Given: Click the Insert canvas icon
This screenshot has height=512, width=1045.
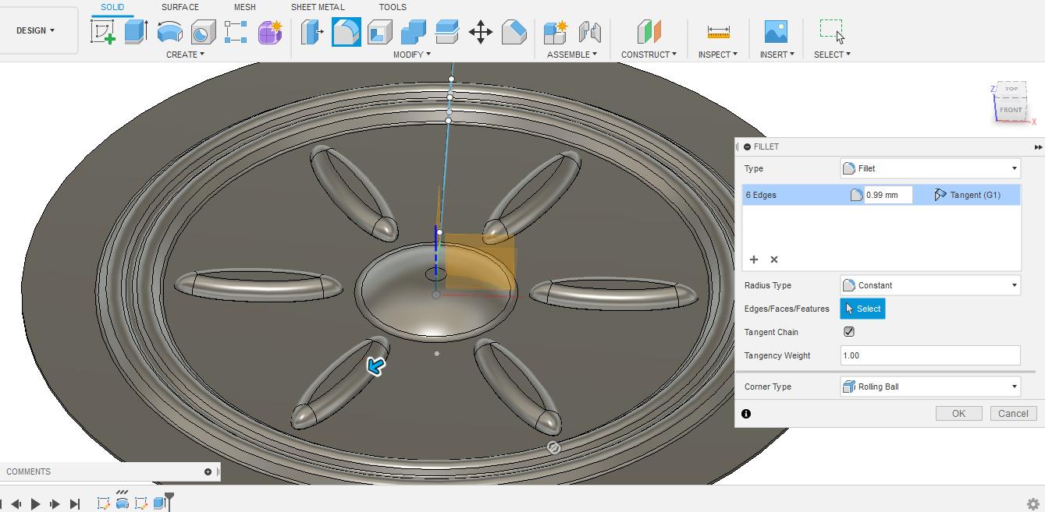Looking at the screenshot, I should click(775, 33).
